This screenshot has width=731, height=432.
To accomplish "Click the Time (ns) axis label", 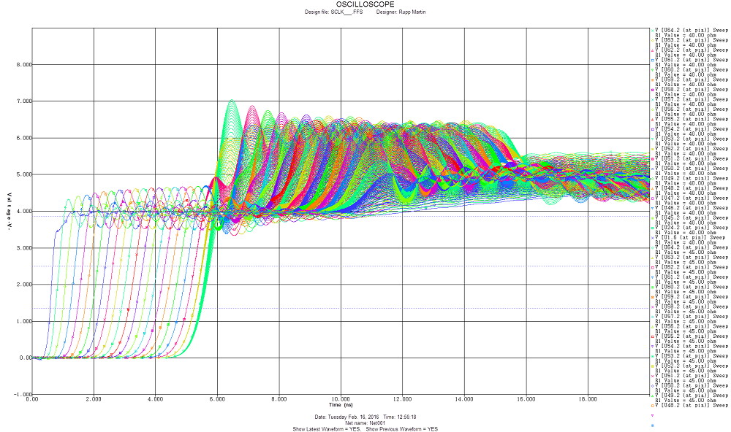I will point(341,404).
